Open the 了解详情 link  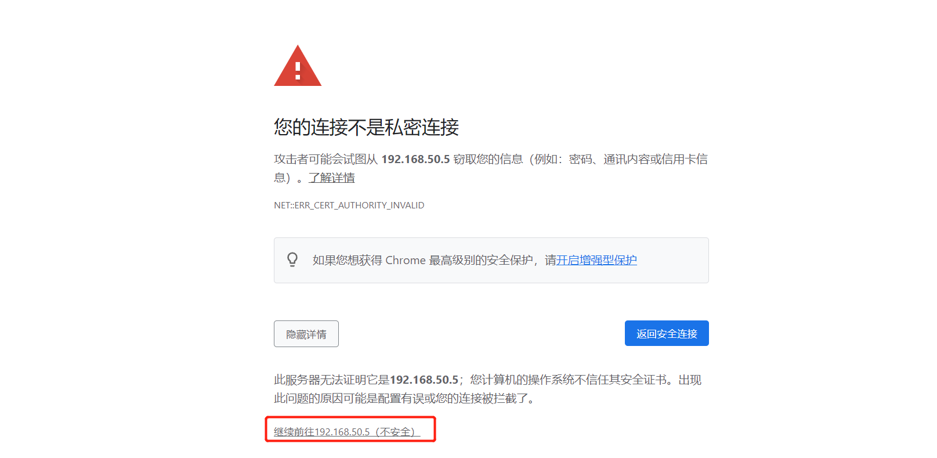[x=331, y=178]
